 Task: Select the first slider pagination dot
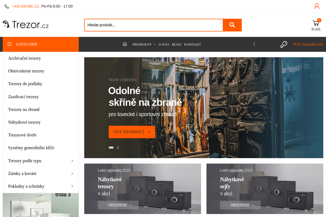click(x=111, y=148)
